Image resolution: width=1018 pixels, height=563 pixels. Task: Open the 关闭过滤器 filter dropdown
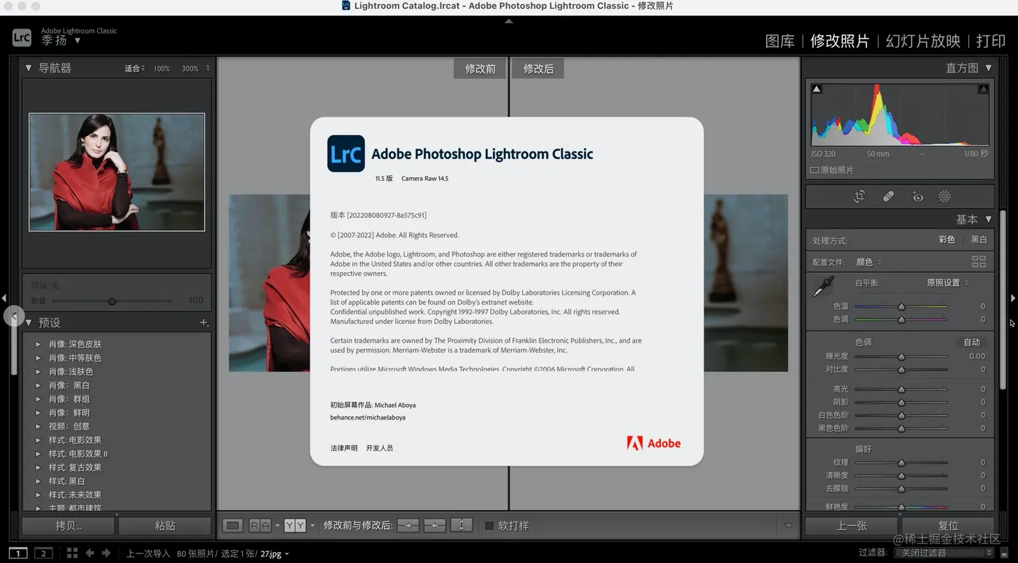point(944,553)
